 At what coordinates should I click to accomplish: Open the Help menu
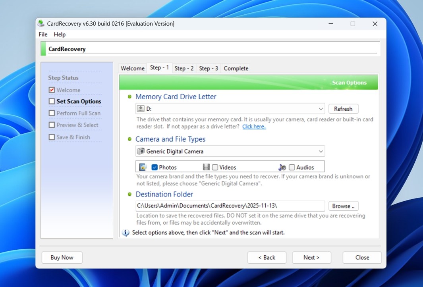pos(60,35)
